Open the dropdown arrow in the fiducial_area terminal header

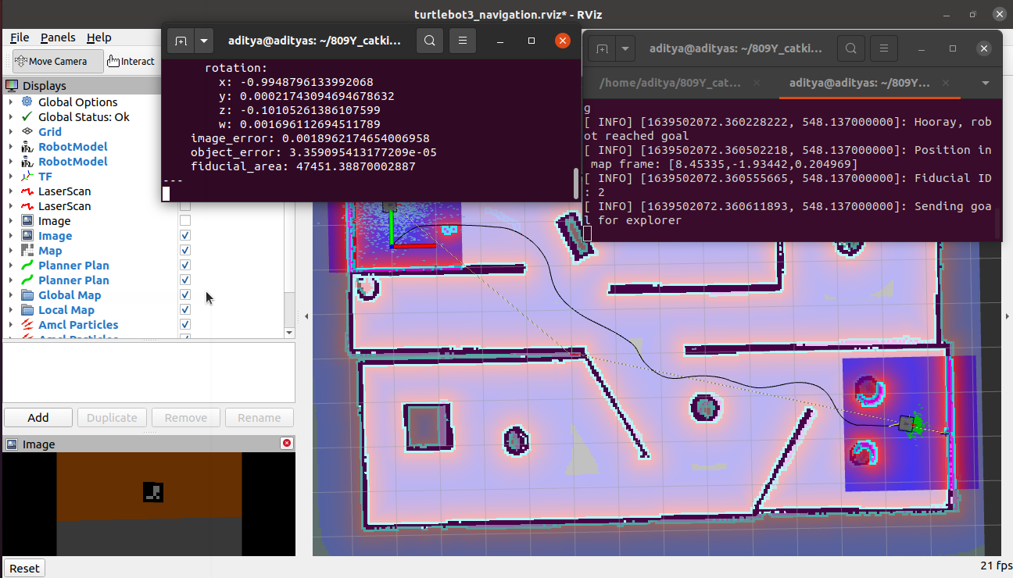204,41
